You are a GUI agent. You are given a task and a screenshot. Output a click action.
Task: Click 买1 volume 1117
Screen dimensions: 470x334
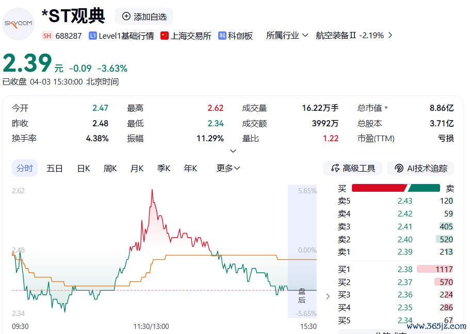(444, 269)
